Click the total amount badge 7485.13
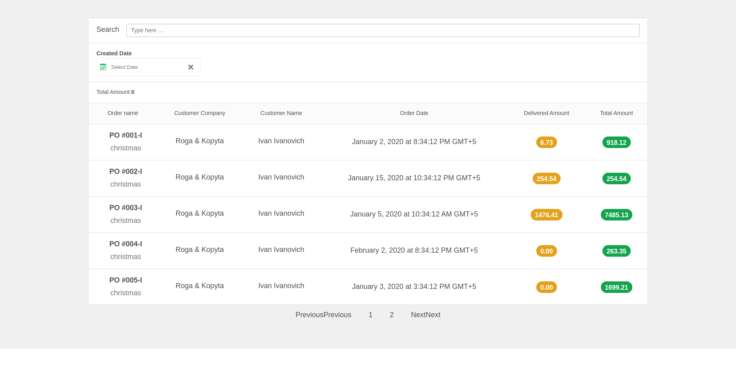Image resolution: width=736 pixels, height=390 pixels. point(616,215)
